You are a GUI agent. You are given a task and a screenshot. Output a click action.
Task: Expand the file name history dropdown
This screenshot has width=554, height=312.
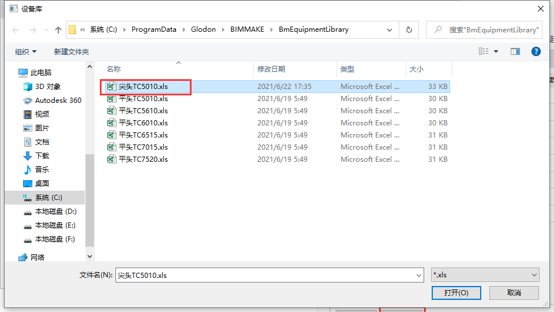click(x=419, y=275)
